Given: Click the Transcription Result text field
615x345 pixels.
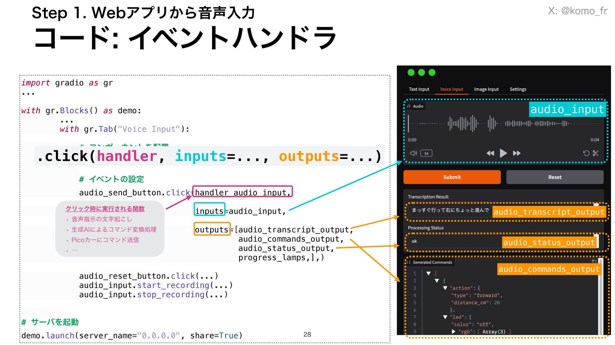Looking at the screenshot, I should pos(450,210).
